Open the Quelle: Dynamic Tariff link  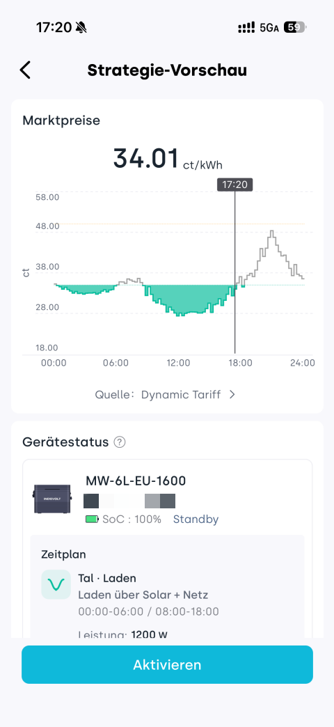coord(166,395)
